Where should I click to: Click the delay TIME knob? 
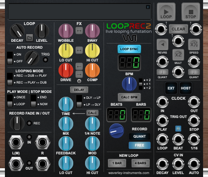tap(66, 104)
